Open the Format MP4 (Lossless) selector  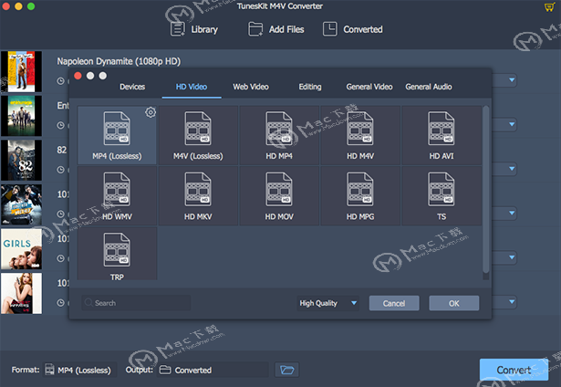tap(79, 370)
